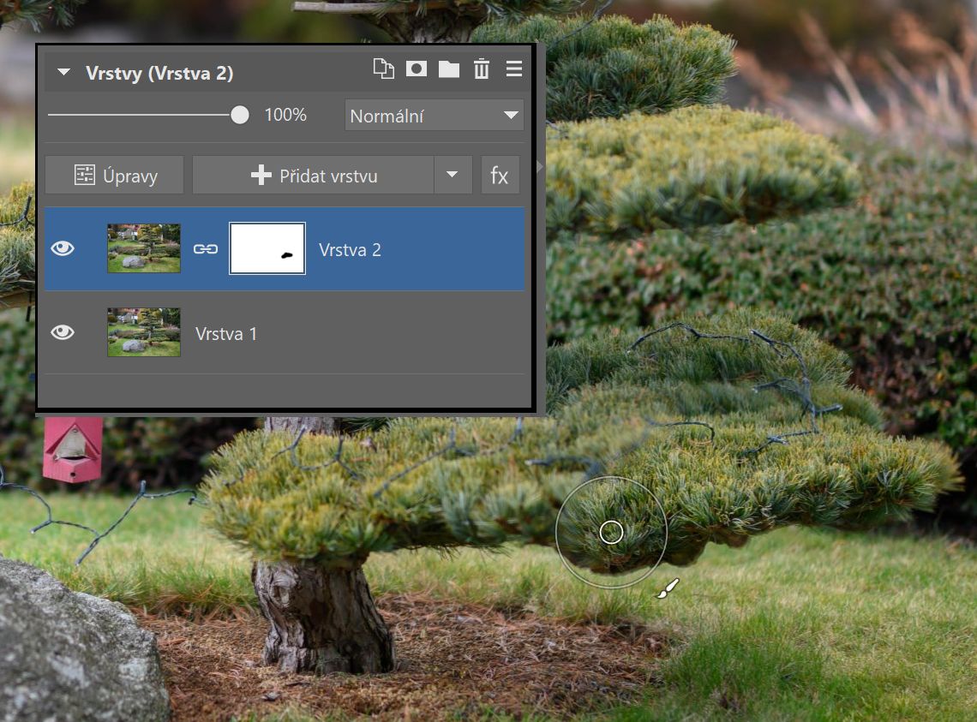Image resolution: width=977 pixels, height=722 pixels.
Task: Toggle the mask link chain icon
Action: [x=206, y=249]
